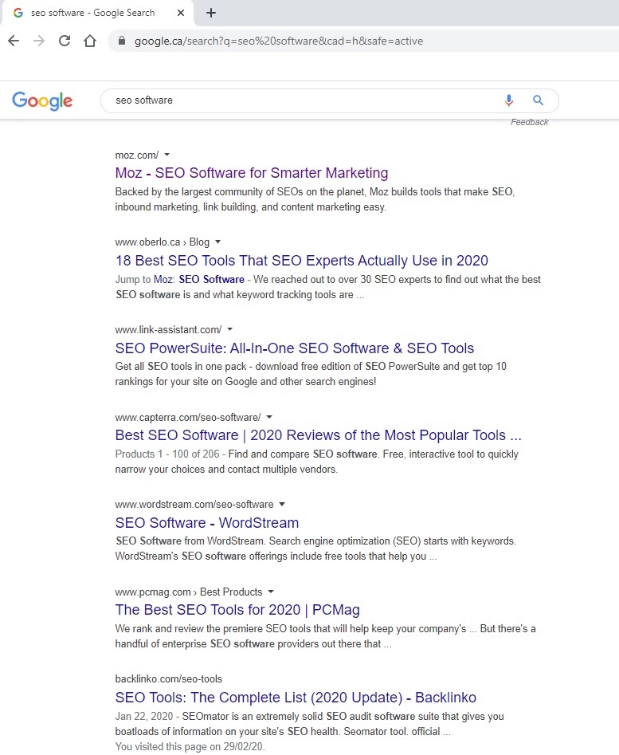Screen dimensions: 619x755
Task: Click the padlock site security icon
Action: coord(122,41)
